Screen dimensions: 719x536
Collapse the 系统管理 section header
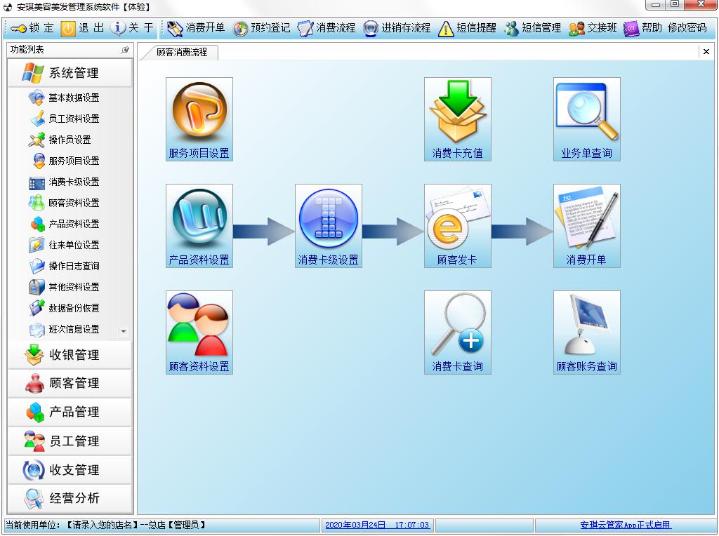pos(70,73)
